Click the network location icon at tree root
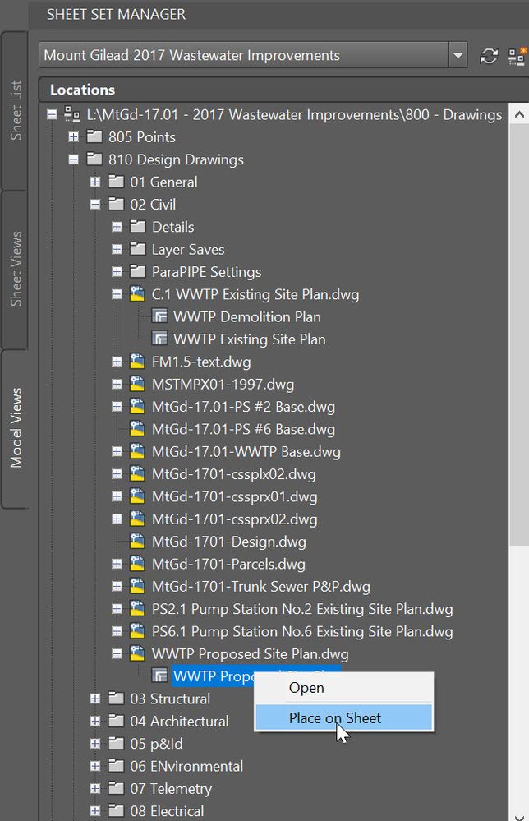The image size is (529, 821). (x=71, y=115)
